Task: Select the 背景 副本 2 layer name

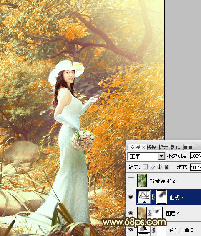Action: 162,181
